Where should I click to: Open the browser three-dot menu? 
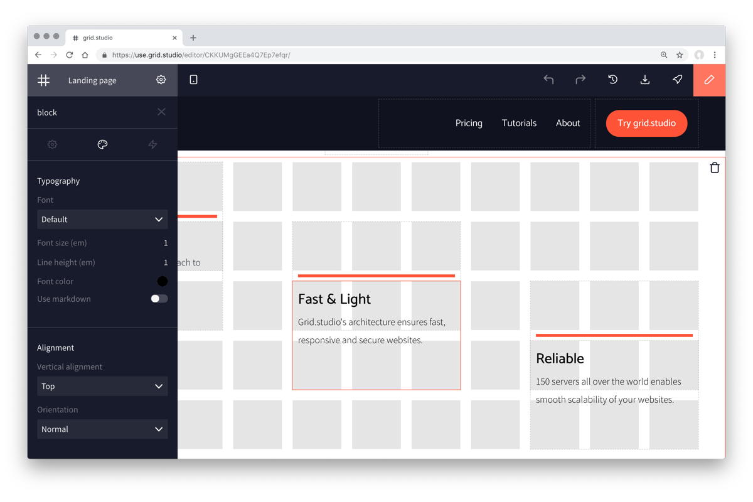(715, 55)
